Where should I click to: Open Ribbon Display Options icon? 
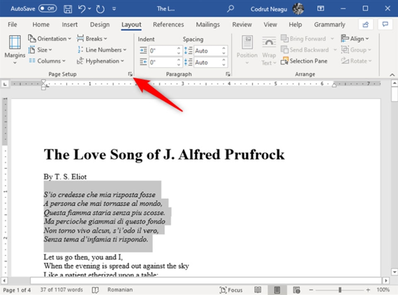click(x=320, y=9)
